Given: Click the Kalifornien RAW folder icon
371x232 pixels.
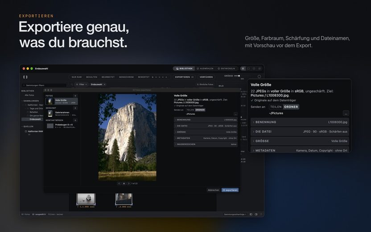Looking at the screenshot, I should click(26, 131).
